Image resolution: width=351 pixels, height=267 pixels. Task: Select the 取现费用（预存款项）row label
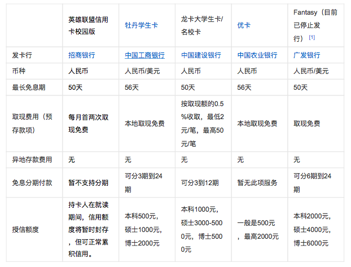coord(32,124)
